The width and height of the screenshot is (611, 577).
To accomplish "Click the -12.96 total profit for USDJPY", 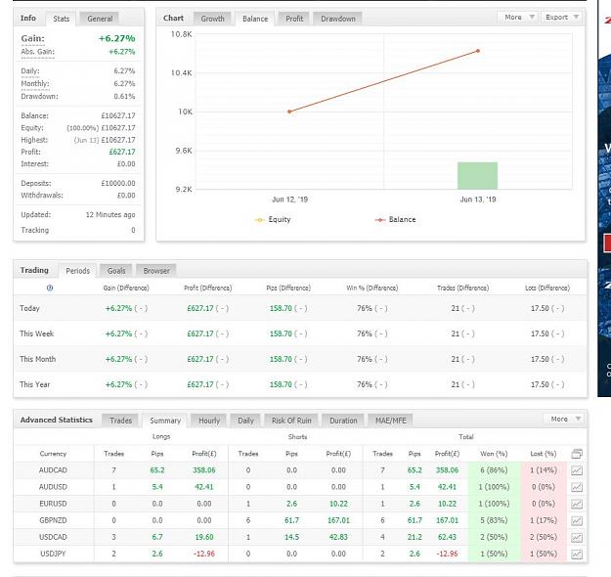I will pyautogui.click(x=447, y=554).
